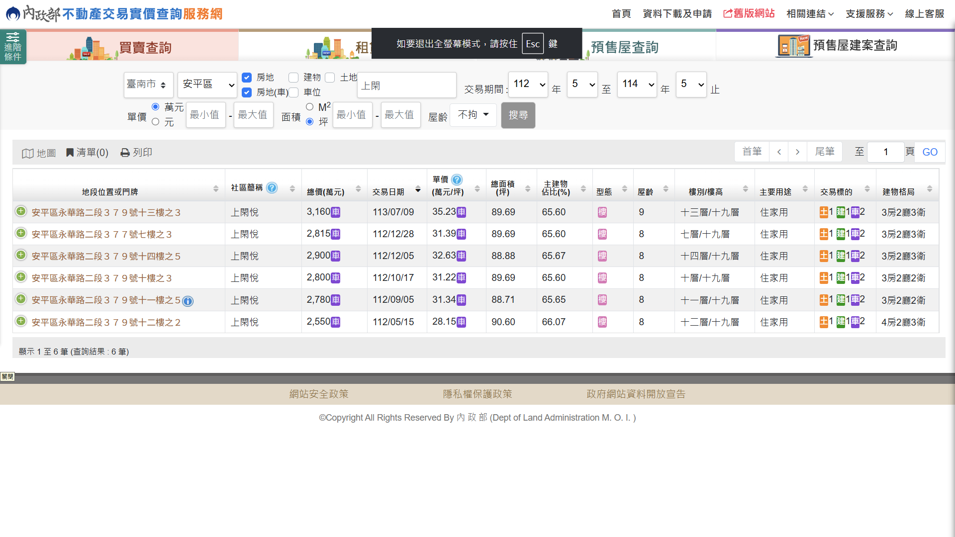Click the 上閑 keyword input field
This screenshot has height=537, width=955.
click(406, 86)
